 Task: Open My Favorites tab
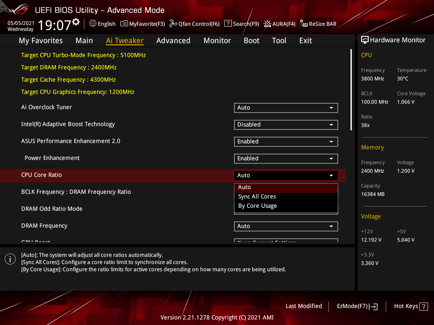tap(41, 41)
